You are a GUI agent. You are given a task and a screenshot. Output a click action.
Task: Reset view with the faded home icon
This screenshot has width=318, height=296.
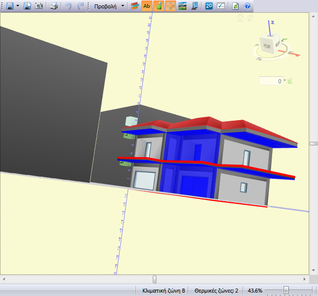click(x=240, y=18)
